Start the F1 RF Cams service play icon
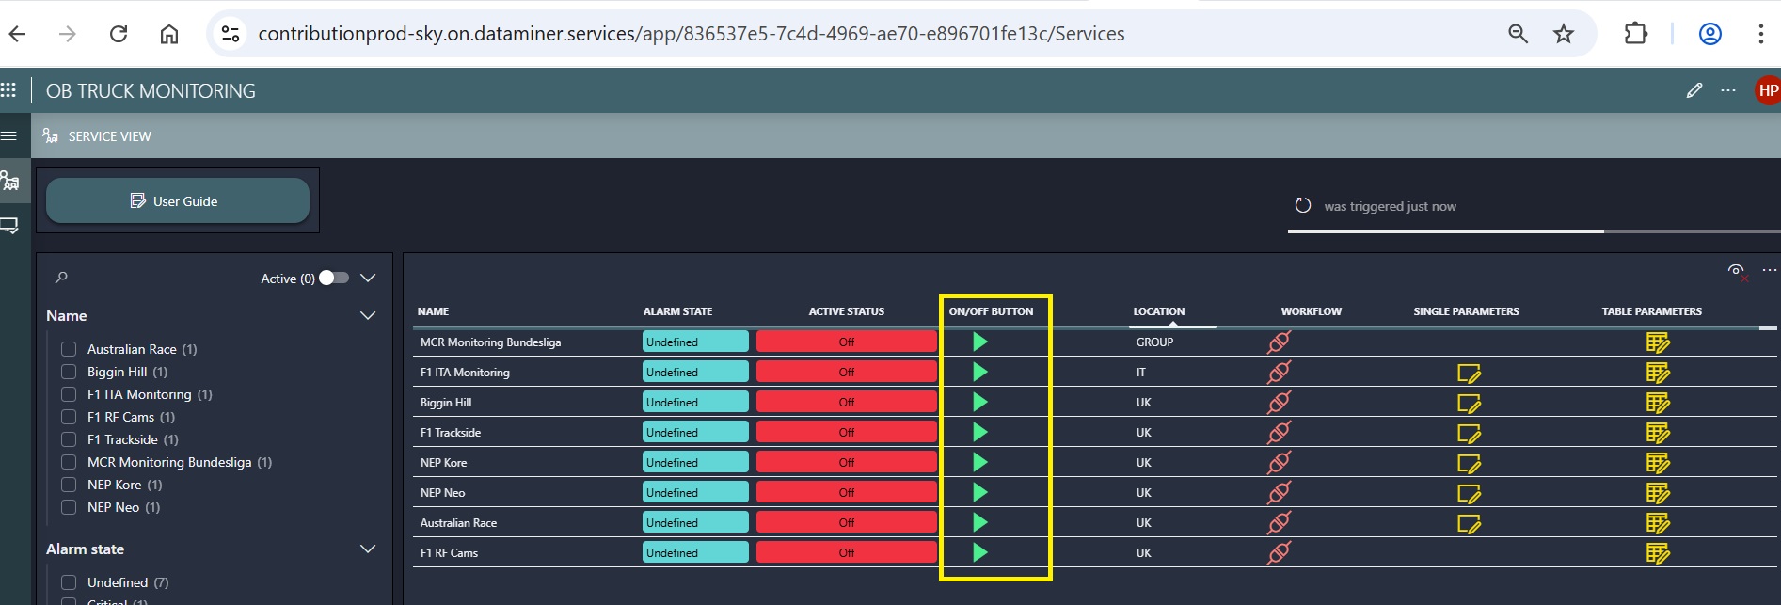The height and width of the screenshot is (605, 1781). 979,552
